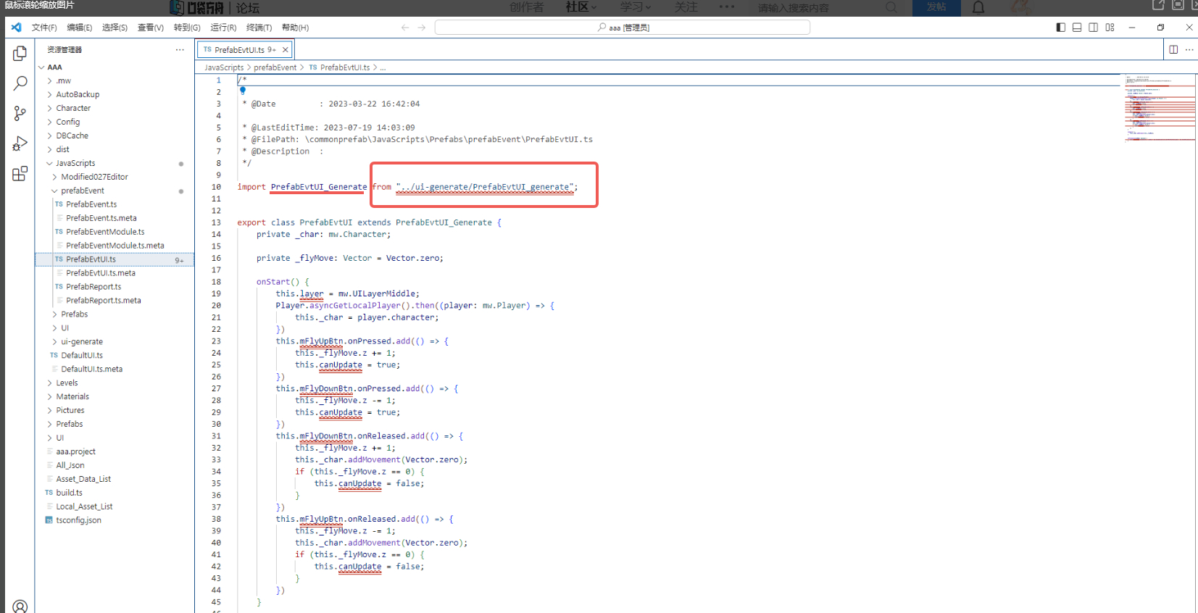Open the Run and Debug view

point(20,143)
